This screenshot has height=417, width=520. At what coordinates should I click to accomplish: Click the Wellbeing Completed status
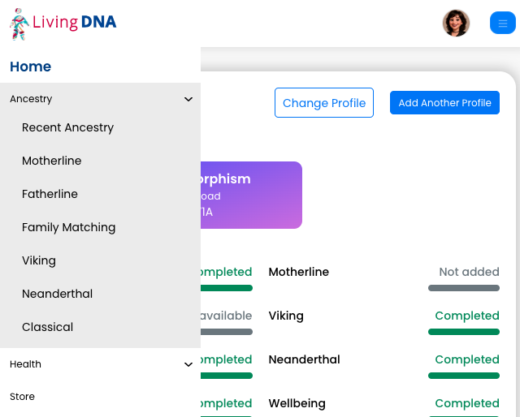467,403
